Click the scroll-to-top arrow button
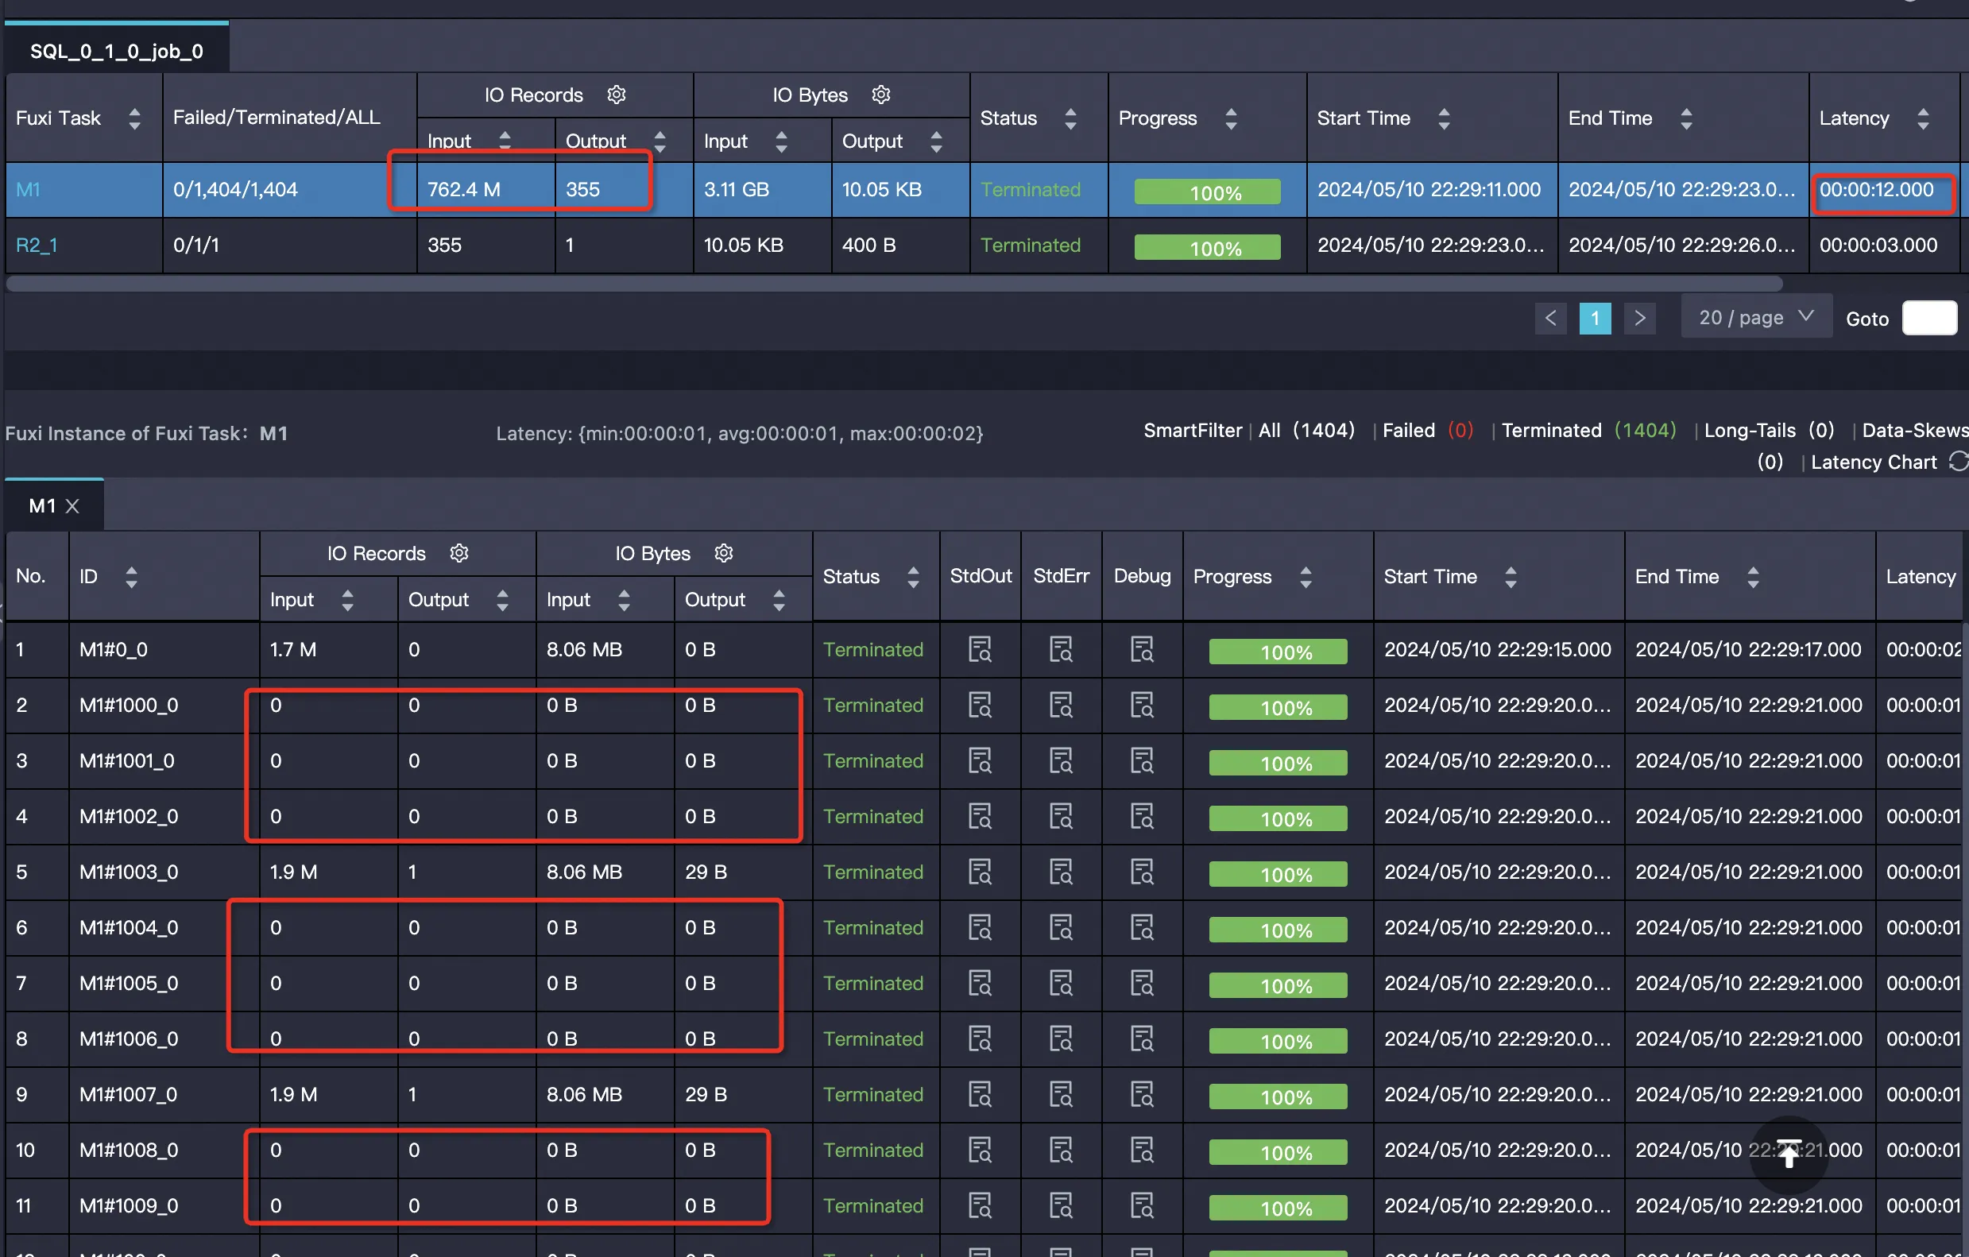Viewport: 1969px width, 1257px height. (x=1789, y=1153)
